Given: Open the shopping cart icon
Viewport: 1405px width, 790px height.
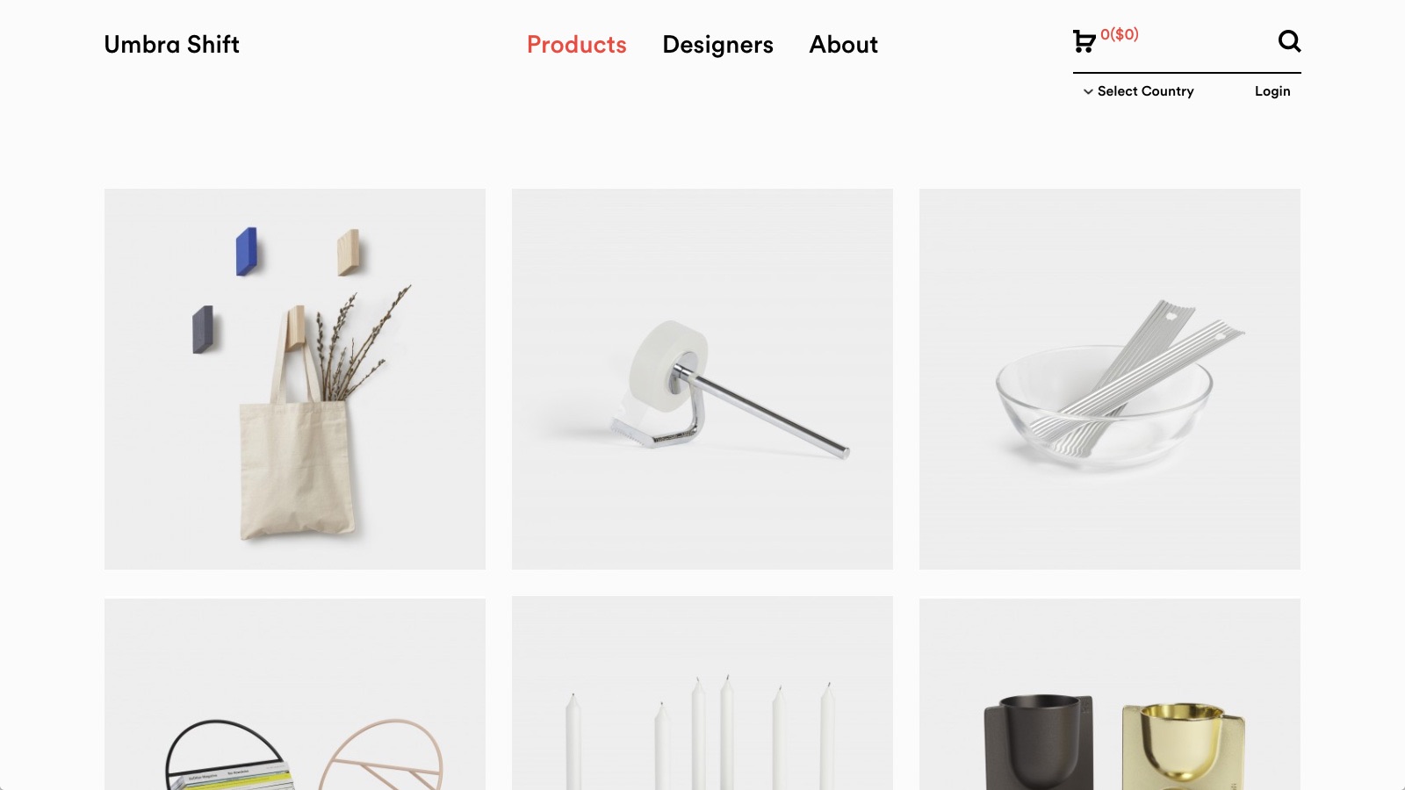Looking at the screenshot, I should point(1084,41).
